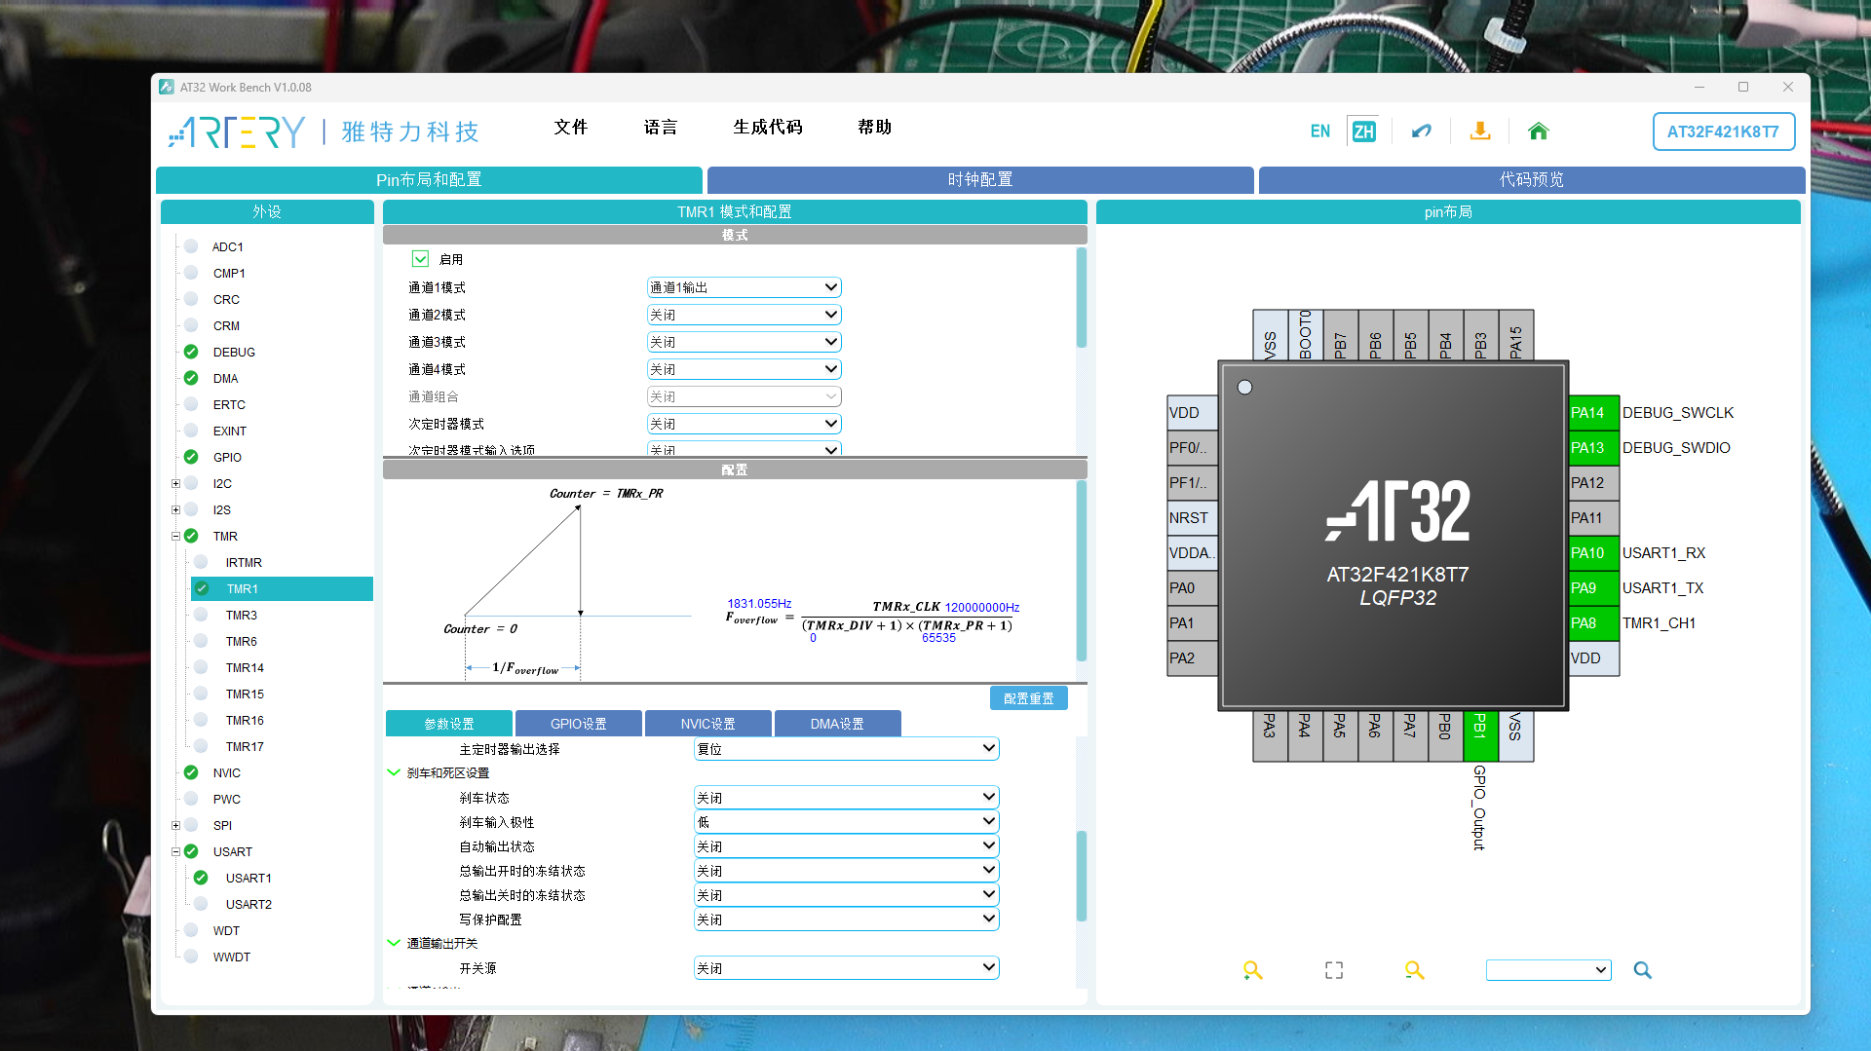Viewport: 1871px width, 1051px height.
Task: Toggle the TMR3 status circle
Action: tap(201, 615)
